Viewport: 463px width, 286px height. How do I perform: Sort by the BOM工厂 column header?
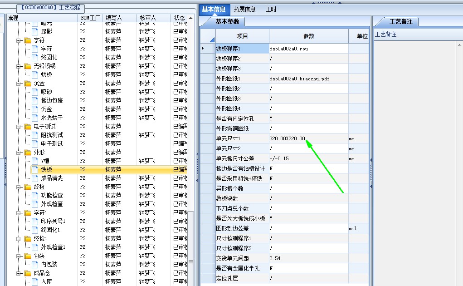click(90, 18)
